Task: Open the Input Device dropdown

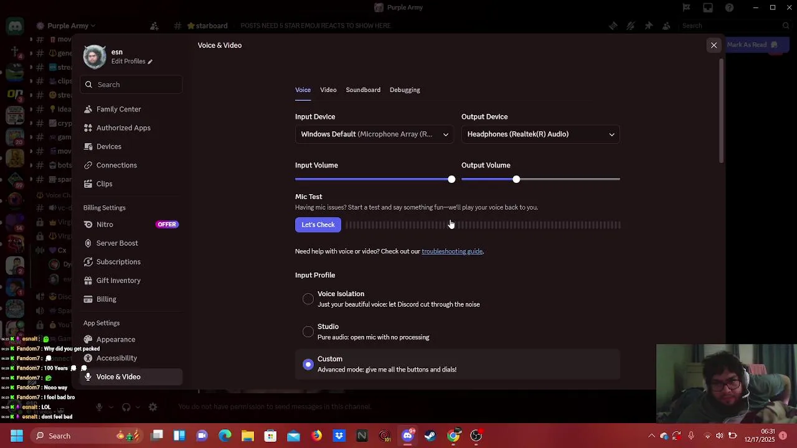Action: click(x=374, y=134)
